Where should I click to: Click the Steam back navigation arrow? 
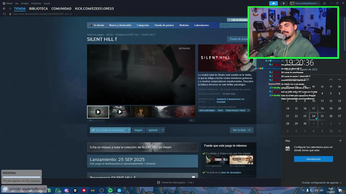click(x=4, y=9)
